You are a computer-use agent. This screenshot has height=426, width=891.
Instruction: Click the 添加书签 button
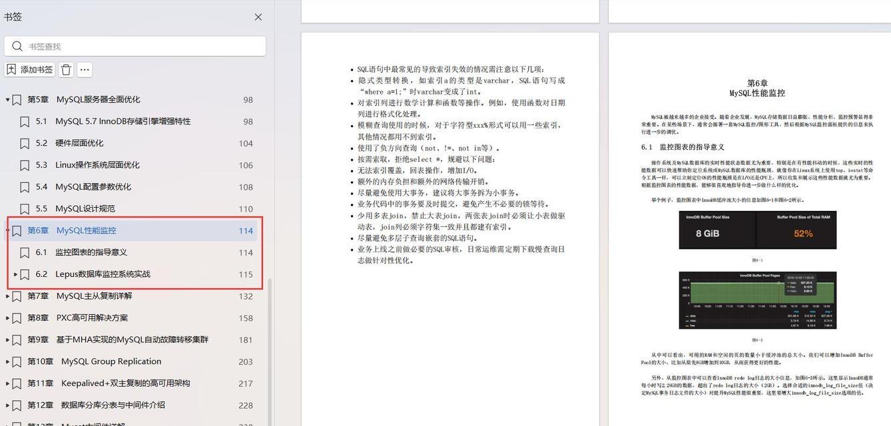30,69
